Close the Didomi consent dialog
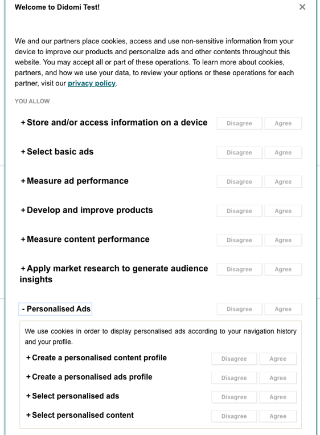 (302, 7)
